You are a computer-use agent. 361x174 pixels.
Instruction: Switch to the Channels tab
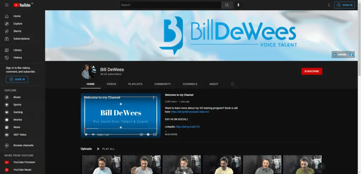tap(190, 84)
